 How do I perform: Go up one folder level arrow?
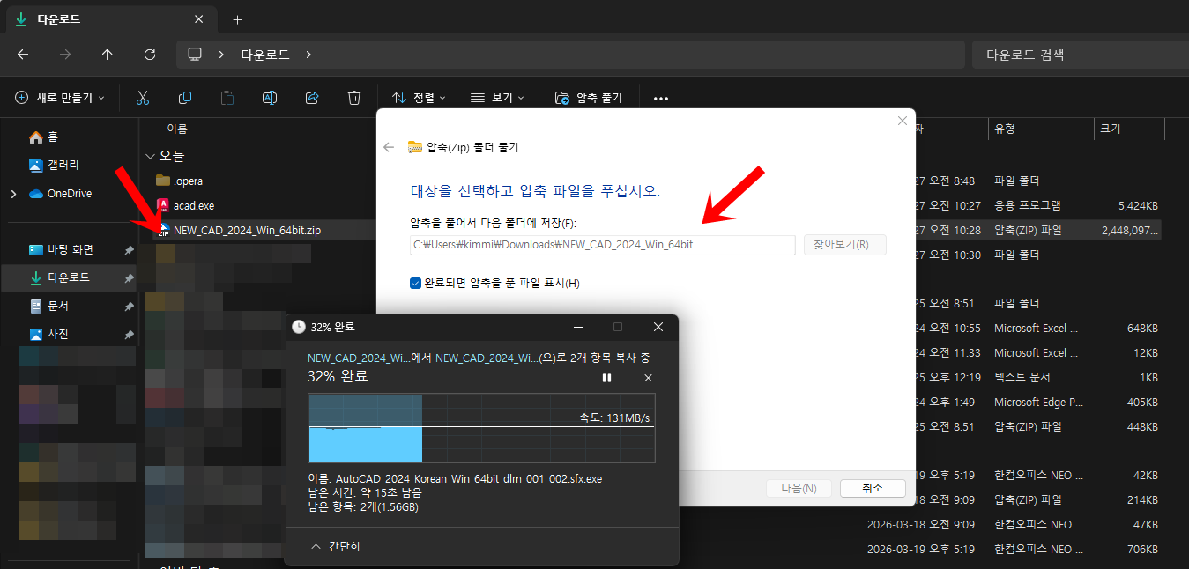108,55
